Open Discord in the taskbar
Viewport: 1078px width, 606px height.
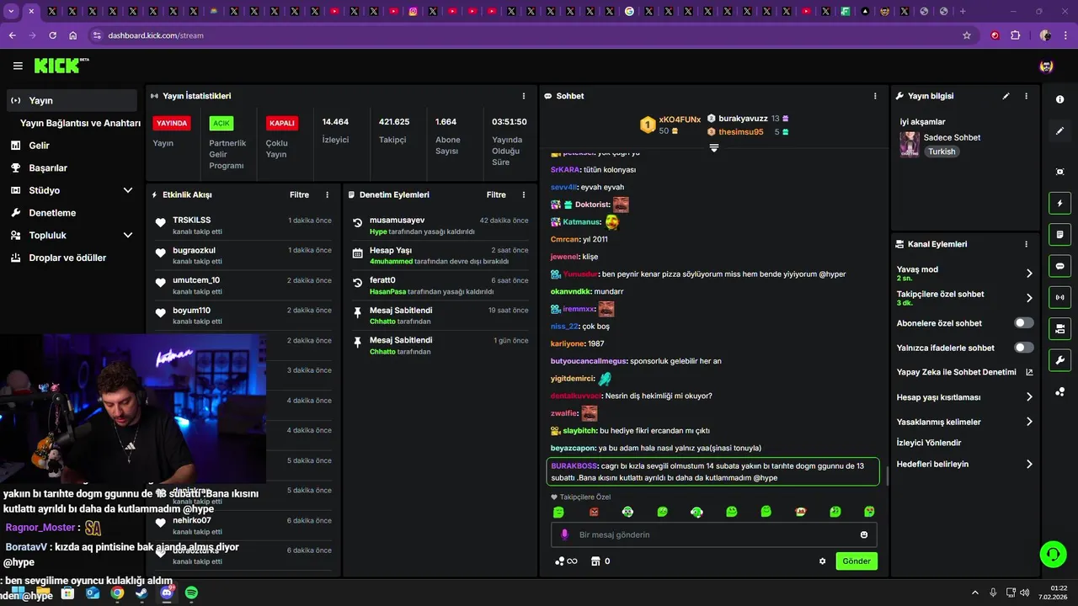(167, 593)
